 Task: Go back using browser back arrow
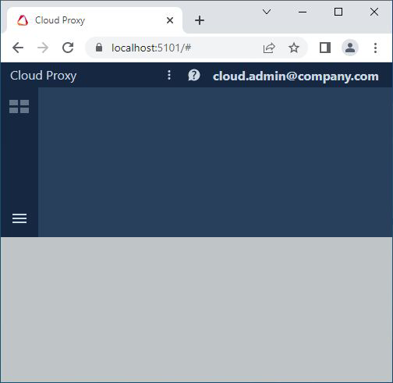(x=18, y=48)
